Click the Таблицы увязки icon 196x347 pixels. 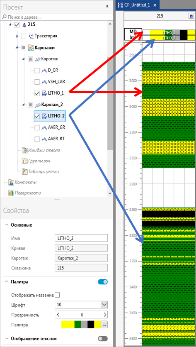24,171
